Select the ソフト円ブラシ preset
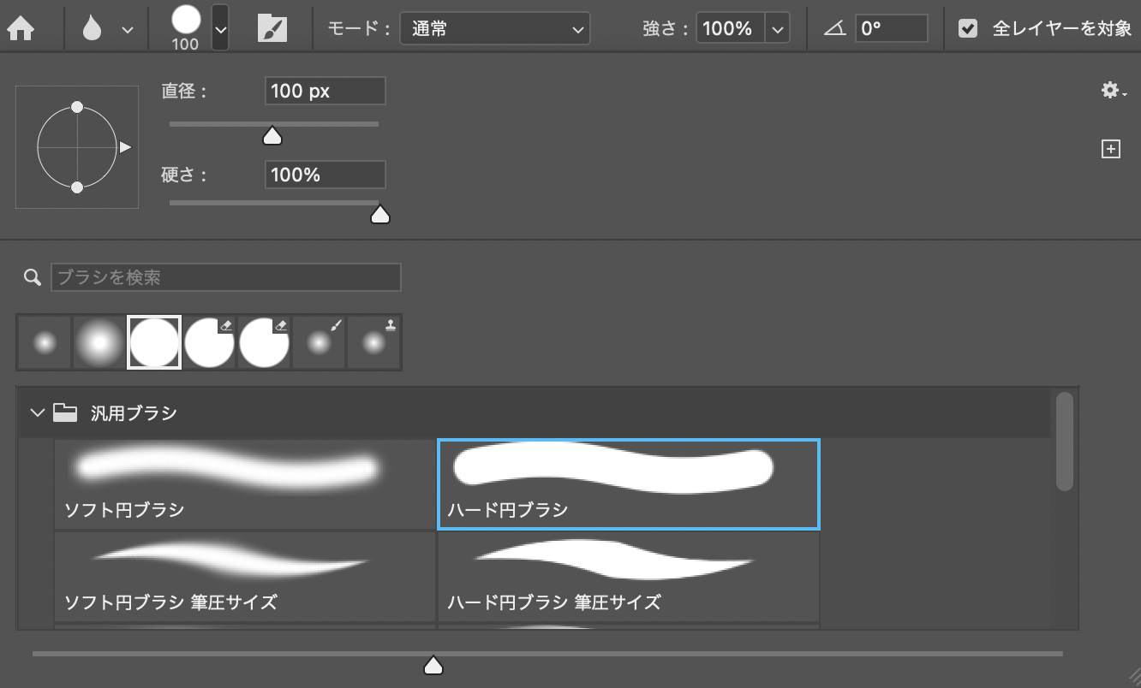Screen dimensions: 1141x688 245,484
